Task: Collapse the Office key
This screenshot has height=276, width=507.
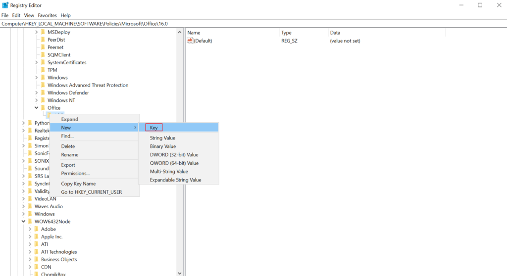Action: pyautogui.click(x=36, y=108)
